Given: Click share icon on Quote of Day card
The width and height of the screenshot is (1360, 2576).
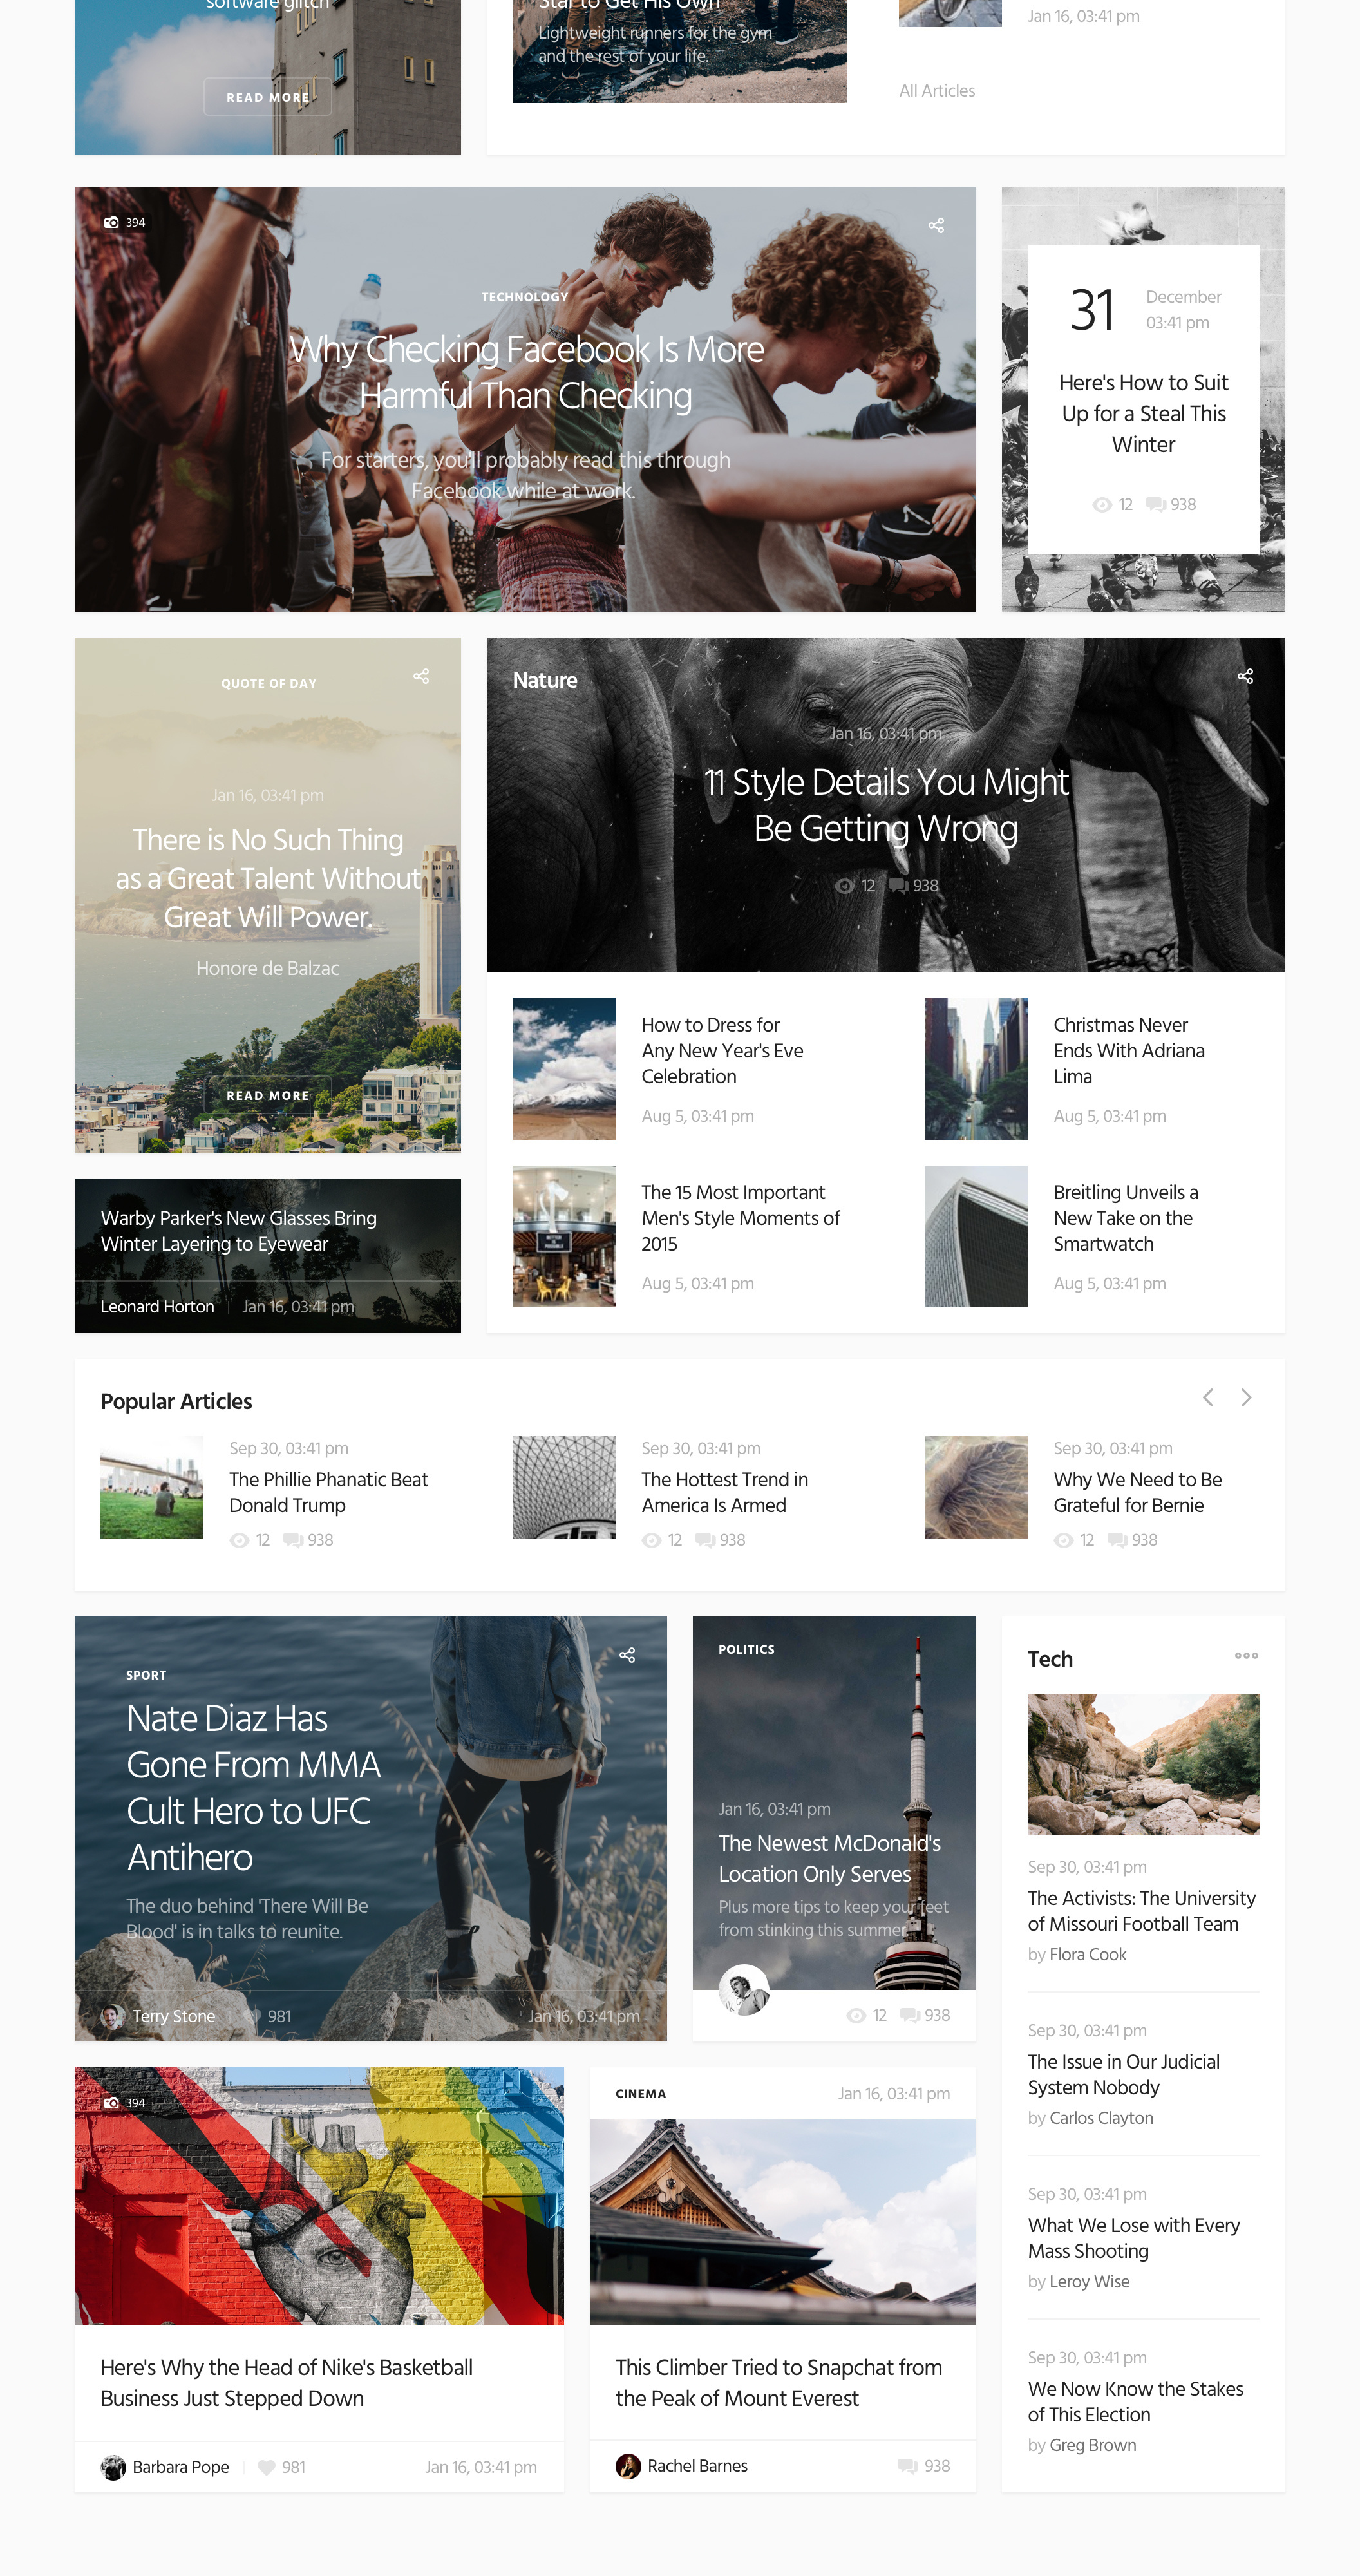Looking at the screenshot, I should (x=421, y=677).
